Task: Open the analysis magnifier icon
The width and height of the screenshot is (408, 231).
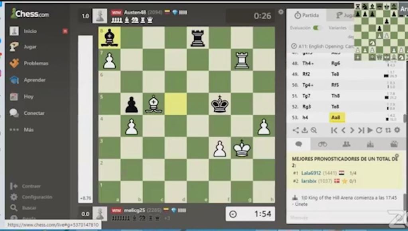Action: (x=314, y=130)
